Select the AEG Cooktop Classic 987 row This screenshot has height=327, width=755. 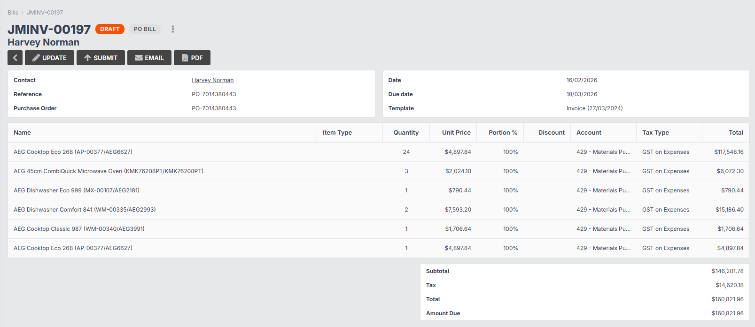coord(379,229)
